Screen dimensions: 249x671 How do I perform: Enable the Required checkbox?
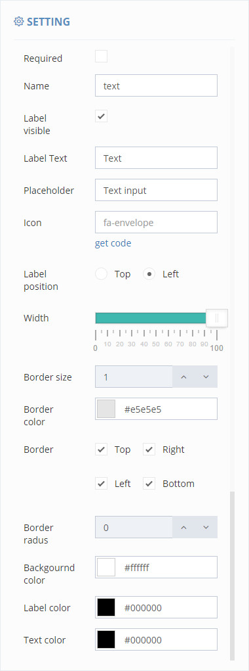(x=101, y=57)
